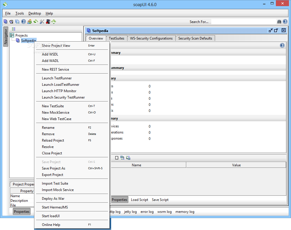The image size is (291, 230).
Task: Choose New TestSuite from the context menu
Action: [x=72, y=106]
